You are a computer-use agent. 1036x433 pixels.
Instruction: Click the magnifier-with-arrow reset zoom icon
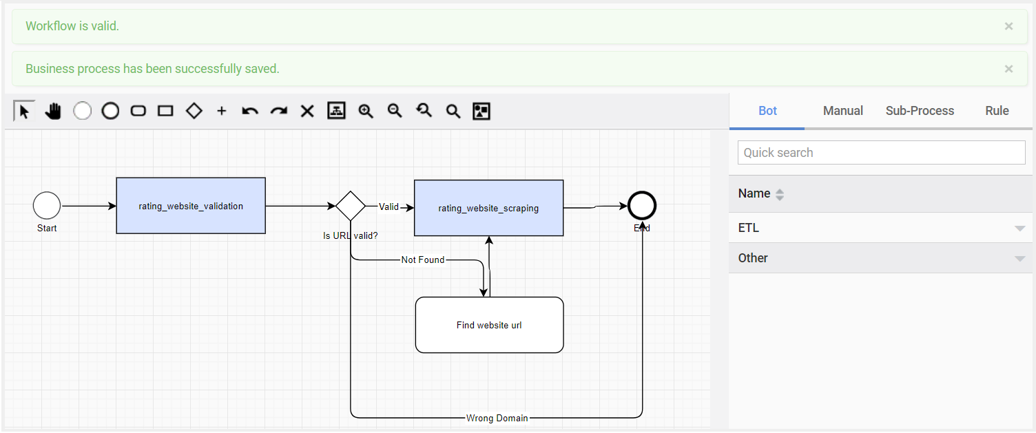point(424,111)
